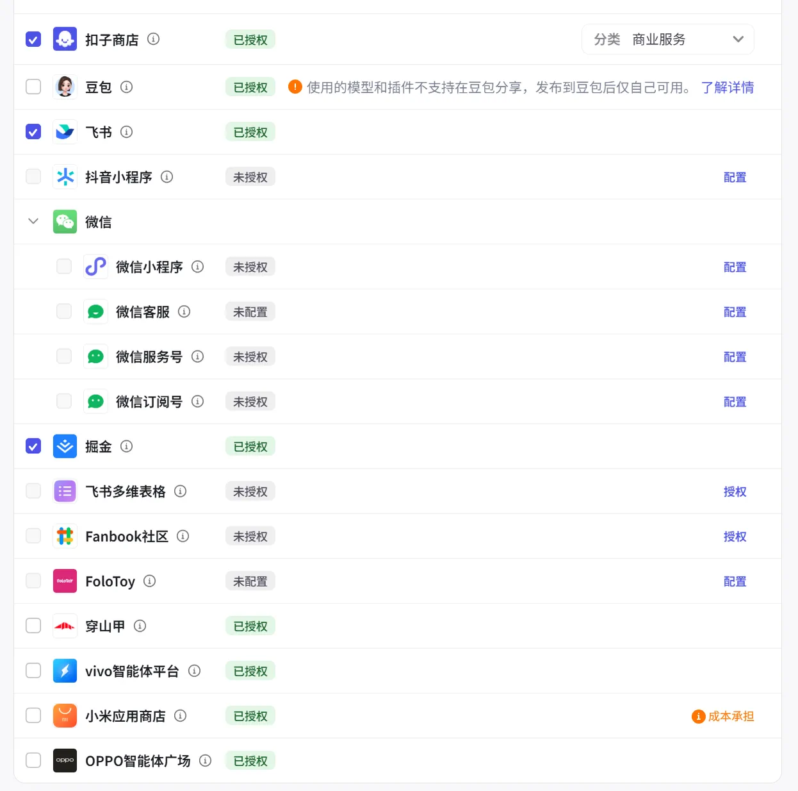The width and height of the screenshot is (798, 791).
Task: Check the 小米应用商店 checkbox
Action: coord(33,715)
